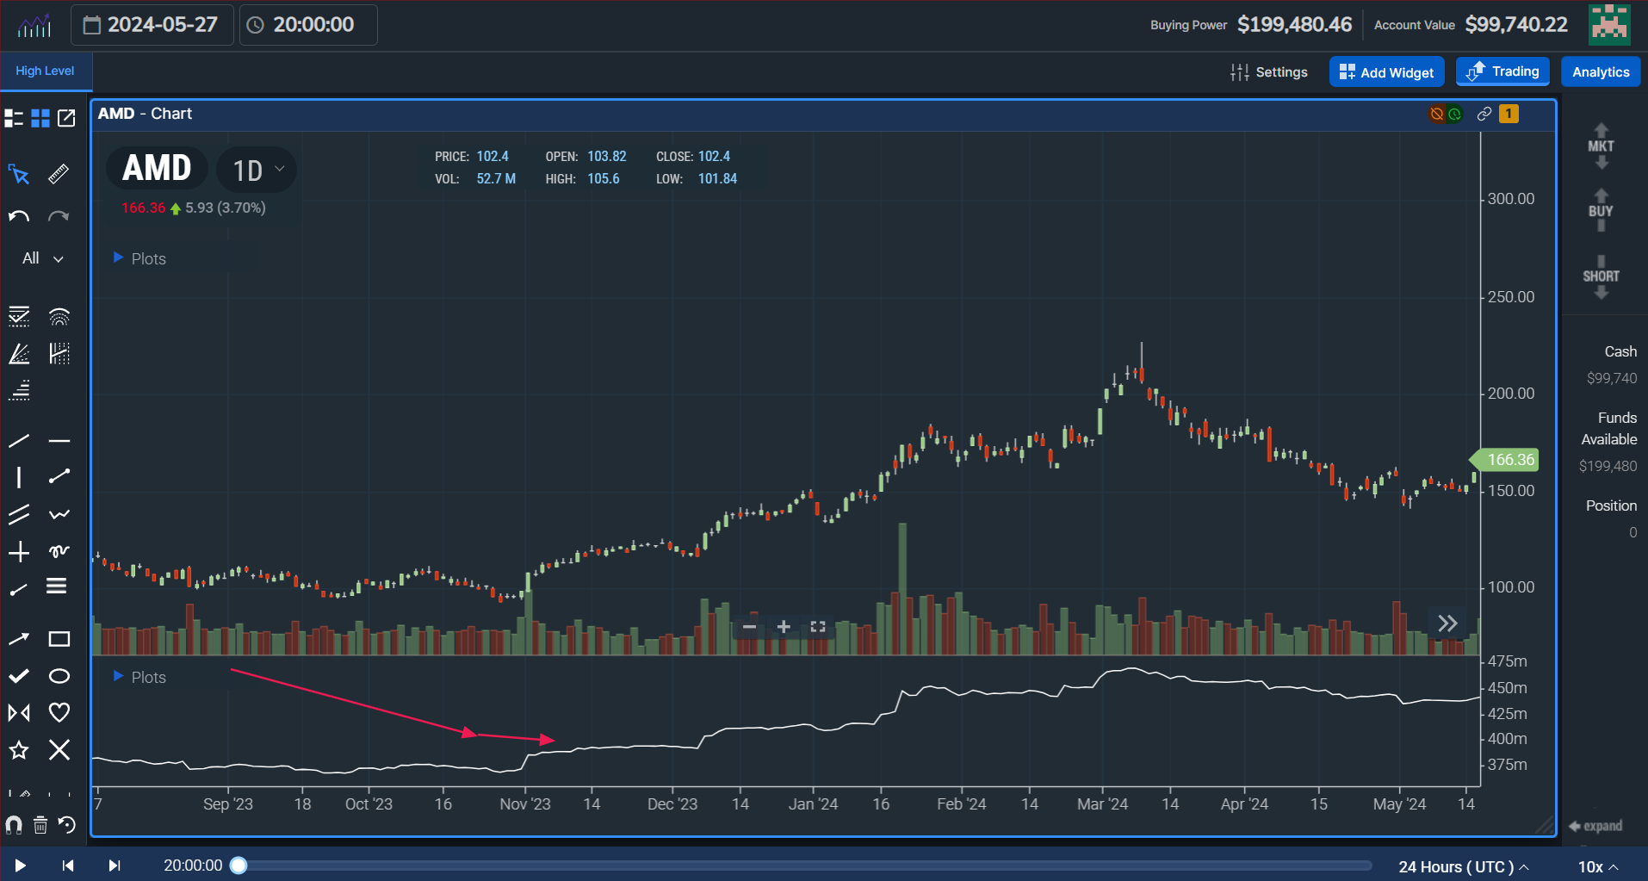1648x881 pixels.
Task: Select the rectangle drawing tool
Action: coord(59,638)
